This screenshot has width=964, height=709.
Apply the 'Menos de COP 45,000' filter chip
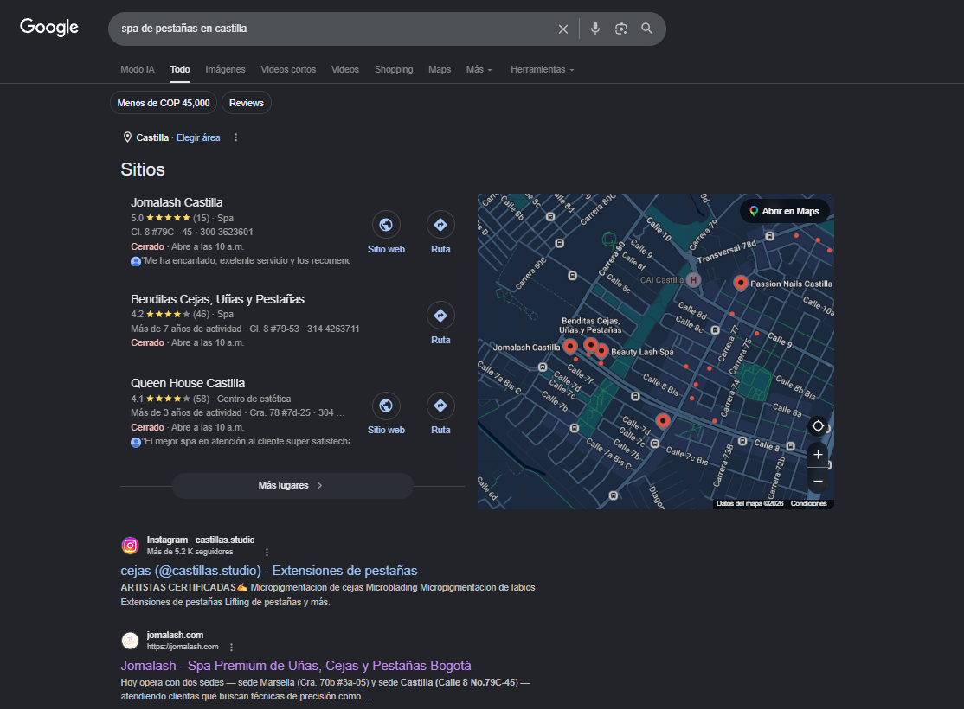[164, 103]
